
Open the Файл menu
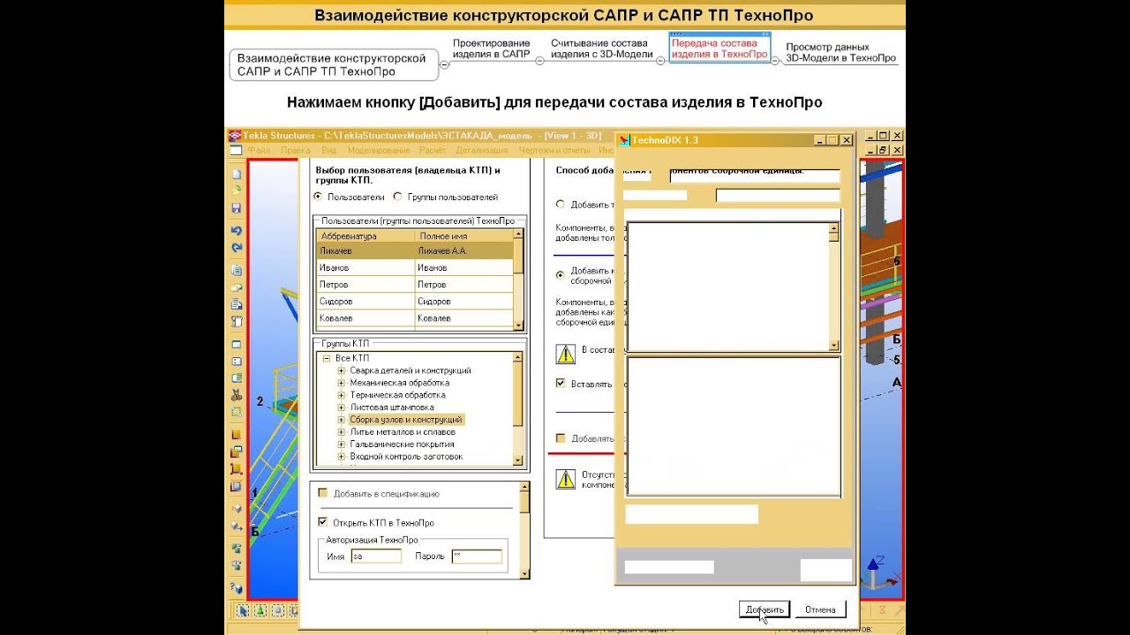(259, 151)
